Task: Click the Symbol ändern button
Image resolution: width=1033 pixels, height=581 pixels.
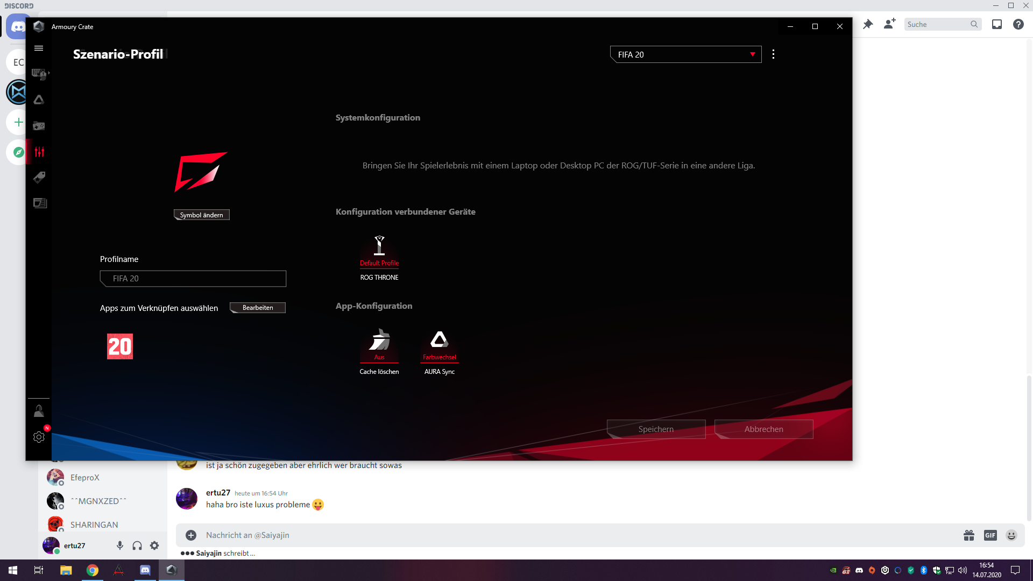Action: (202, 215)
